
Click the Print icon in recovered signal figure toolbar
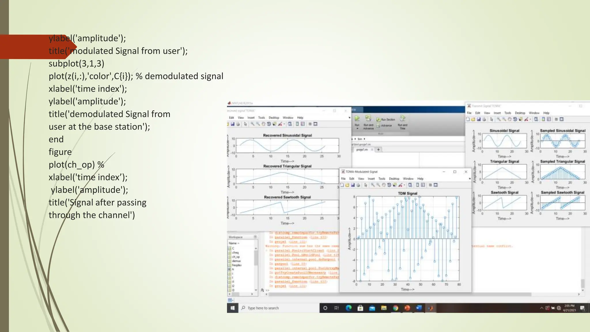pos(238,124)
